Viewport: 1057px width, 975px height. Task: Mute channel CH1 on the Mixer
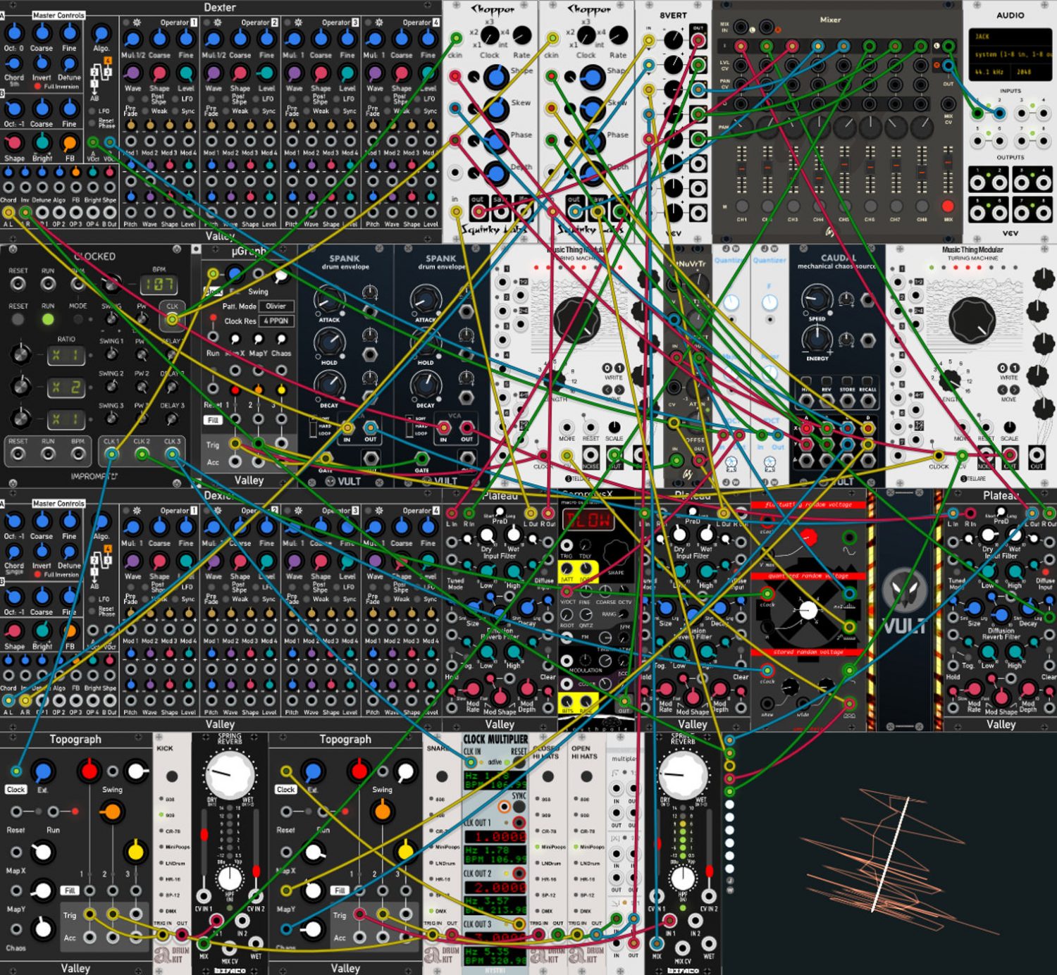click(742, 206)
